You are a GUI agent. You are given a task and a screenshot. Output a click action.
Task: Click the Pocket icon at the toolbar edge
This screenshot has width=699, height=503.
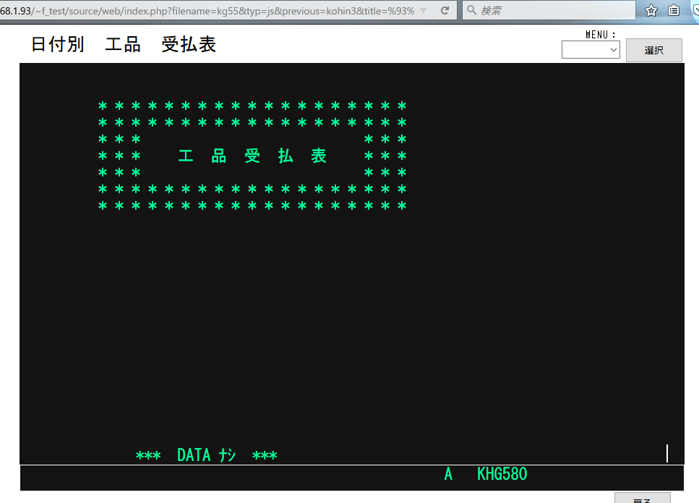(694, 10)
